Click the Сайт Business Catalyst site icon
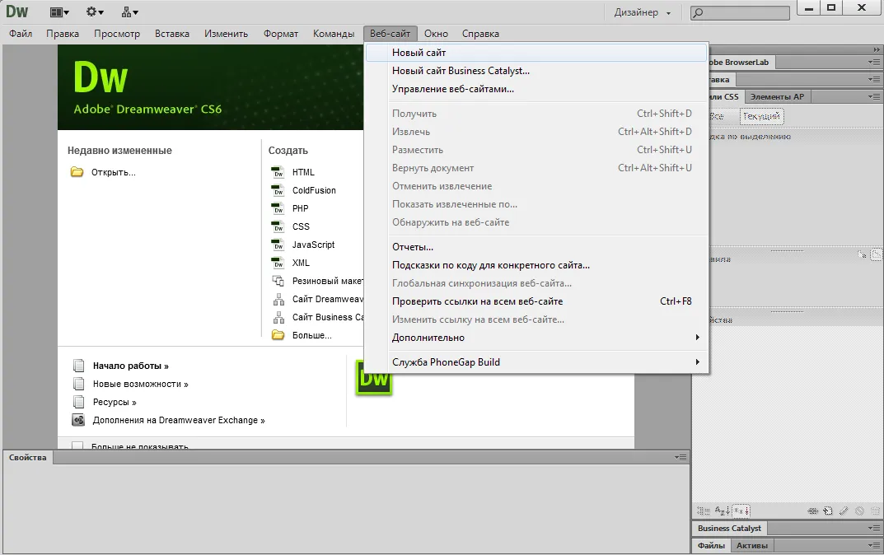The image size is (884, 555). click(278, 317)
